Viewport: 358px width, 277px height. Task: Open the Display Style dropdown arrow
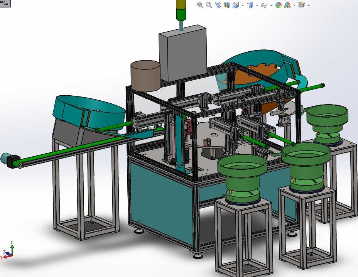(257, 5)
